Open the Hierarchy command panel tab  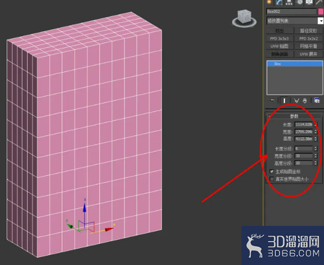289,2
